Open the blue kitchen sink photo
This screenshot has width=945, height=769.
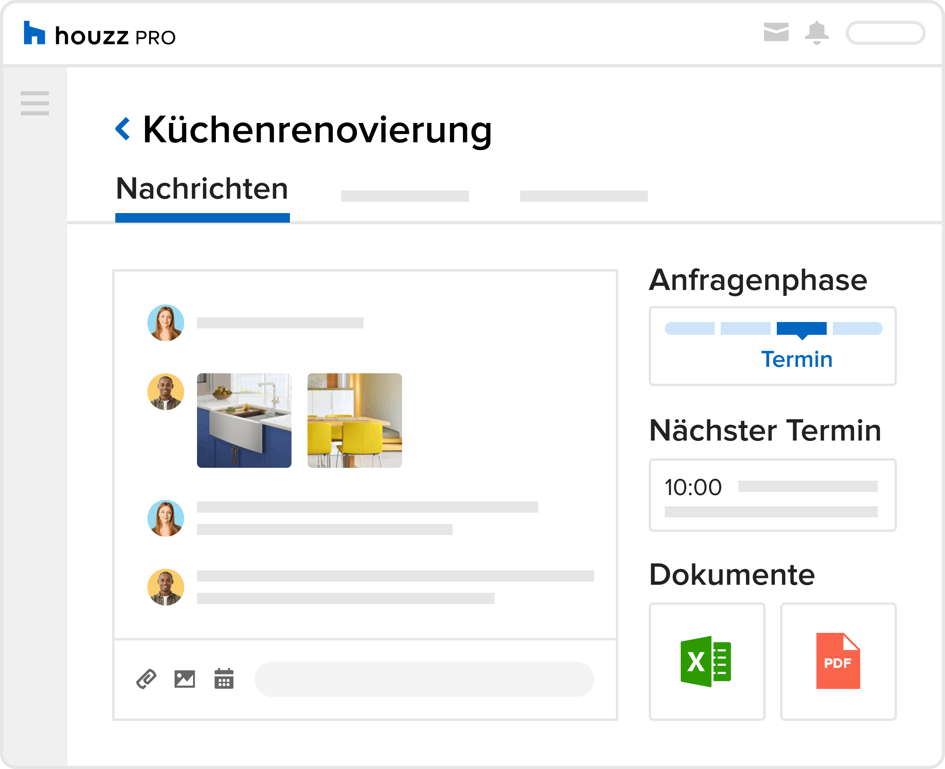pyautogui.click(x=244, y=421)
